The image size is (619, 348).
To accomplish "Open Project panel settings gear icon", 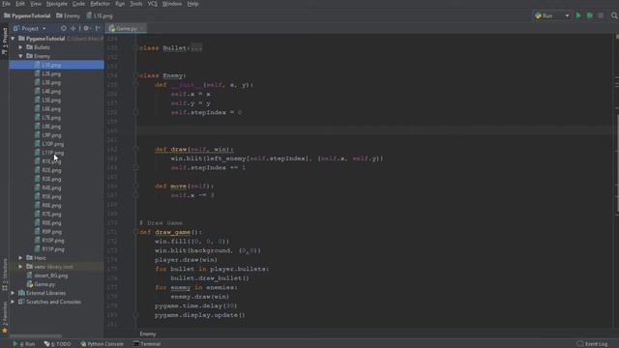I will pos(86,28).
